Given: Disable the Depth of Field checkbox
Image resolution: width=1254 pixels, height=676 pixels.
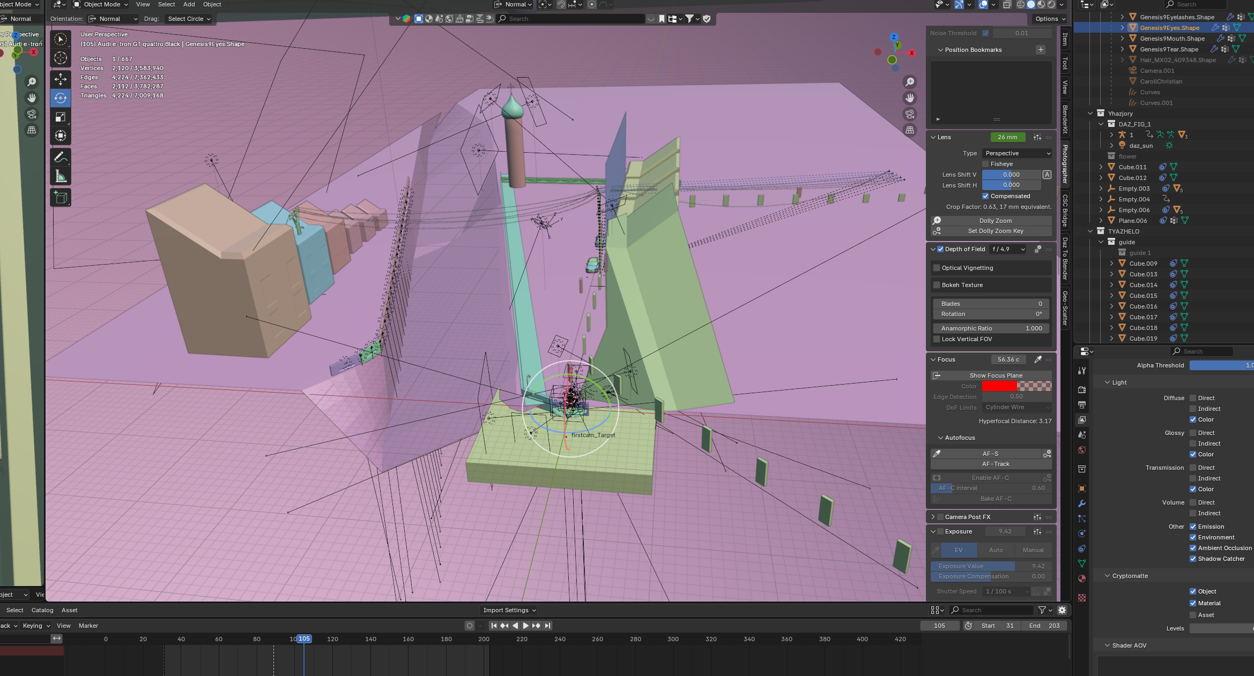Looking at the screenshot, I should pyautogui.click(x=940, y=249).
